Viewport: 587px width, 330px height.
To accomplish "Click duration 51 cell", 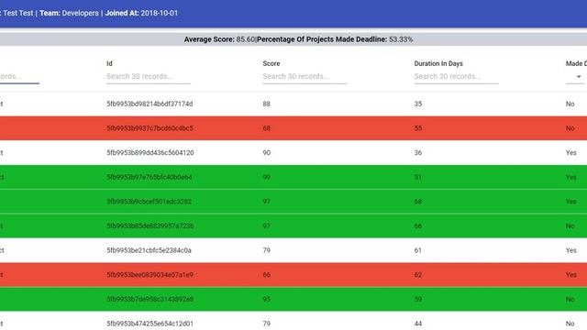I will [x=418, y=177].
